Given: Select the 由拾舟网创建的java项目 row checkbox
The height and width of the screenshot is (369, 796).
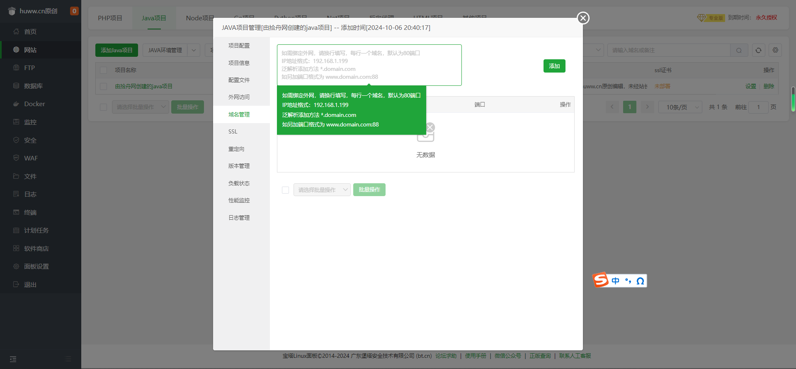Looking at the screenshot, I should pyautogui.click(x=104, y=86).
